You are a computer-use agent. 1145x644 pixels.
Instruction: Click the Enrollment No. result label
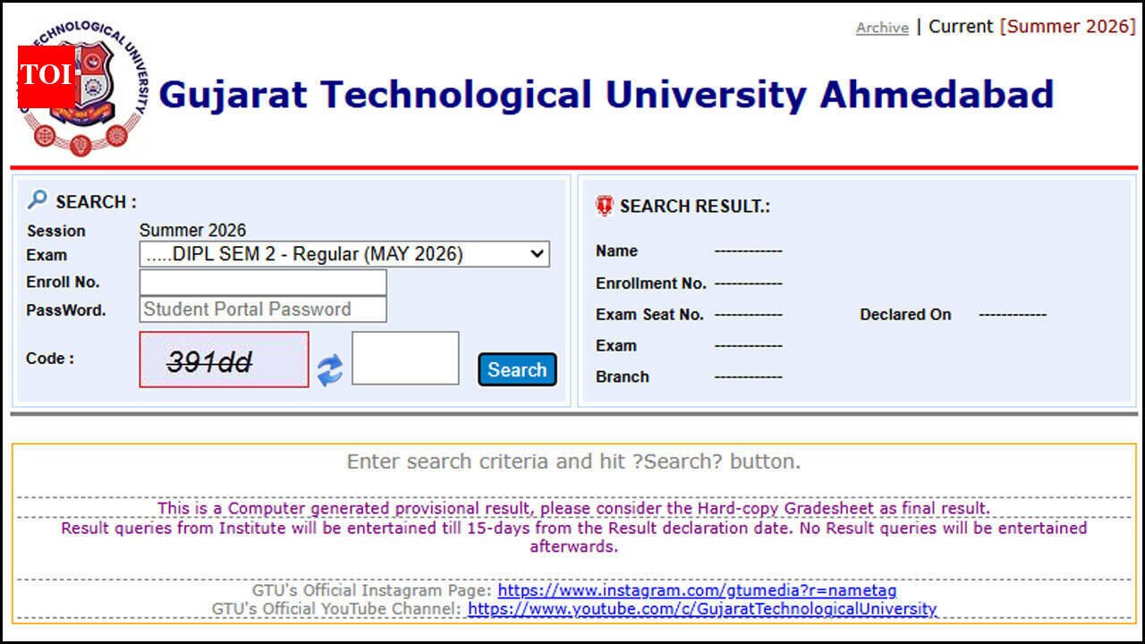[651, 284]
